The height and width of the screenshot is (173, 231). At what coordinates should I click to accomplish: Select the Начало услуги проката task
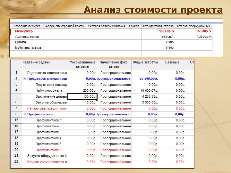[x=47, y=162]
